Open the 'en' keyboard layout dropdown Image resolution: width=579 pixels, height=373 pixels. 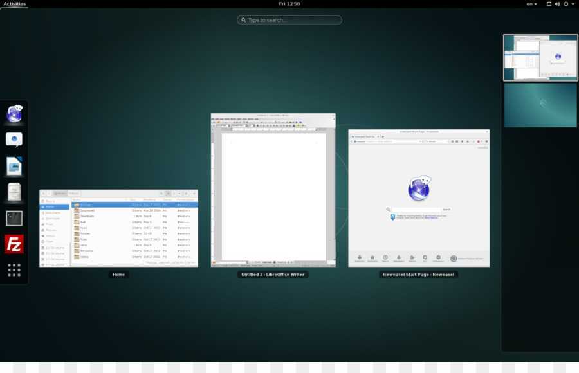tap(532, 4)
